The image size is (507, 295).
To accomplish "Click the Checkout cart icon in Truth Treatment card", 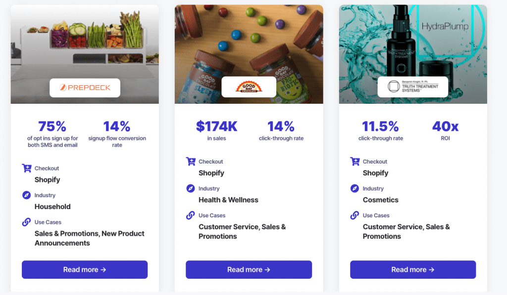I will coord(355,162).
